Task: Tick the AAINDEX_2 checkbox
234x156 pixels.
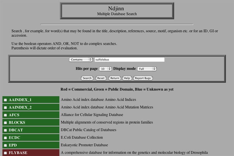Action: click(x=6, y=107)
